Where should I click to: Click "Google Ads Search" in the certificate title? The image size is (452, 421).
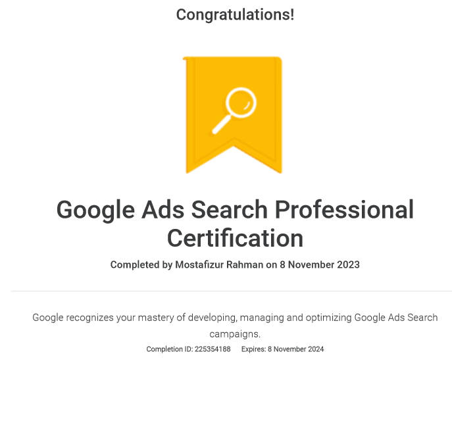point(162,210)
